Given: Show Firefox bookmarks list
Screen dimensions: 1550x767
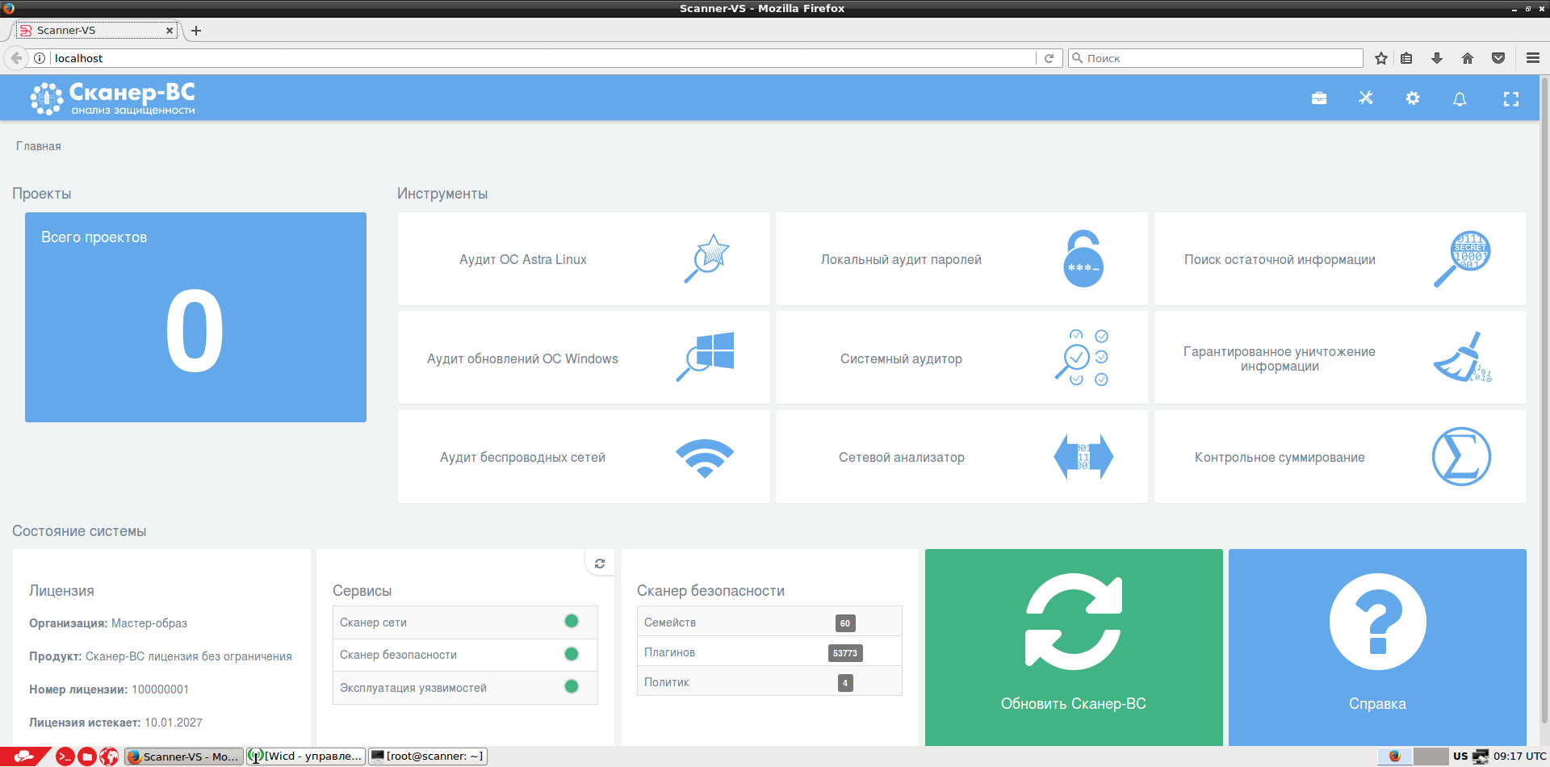Looking at the screenshot, I should (1406, 58).
